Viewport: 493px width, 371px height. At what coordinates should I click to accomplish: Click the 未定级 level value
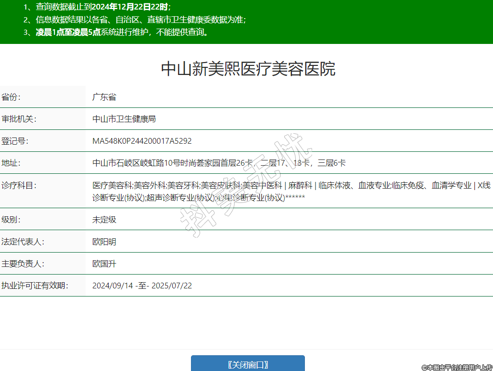click(x=104, y=220)
